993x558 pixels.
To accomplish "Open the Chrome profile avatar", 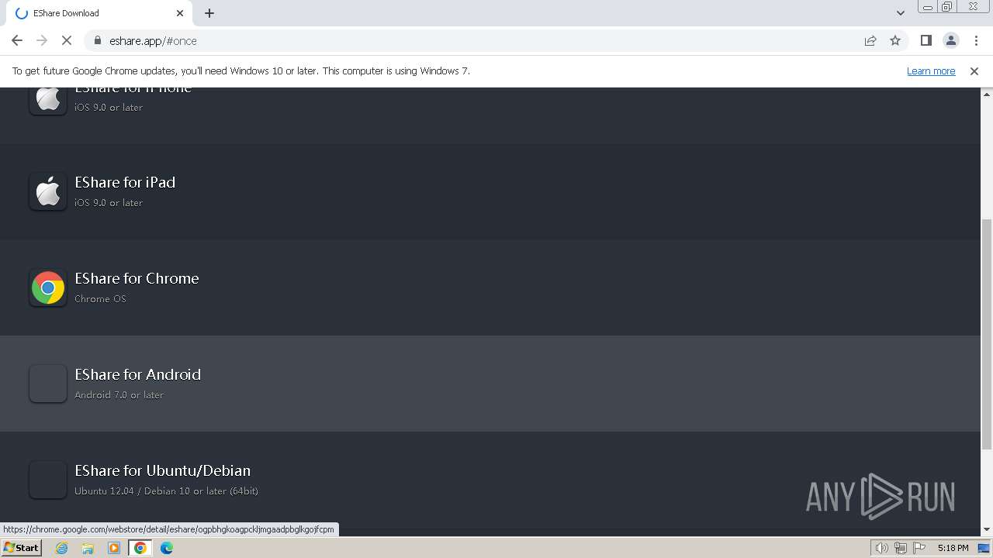I will point(950,40).
